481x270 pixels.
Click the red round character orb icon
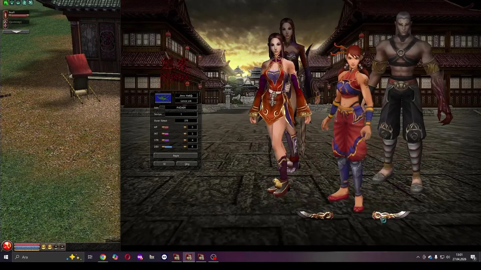click(7, 246)
